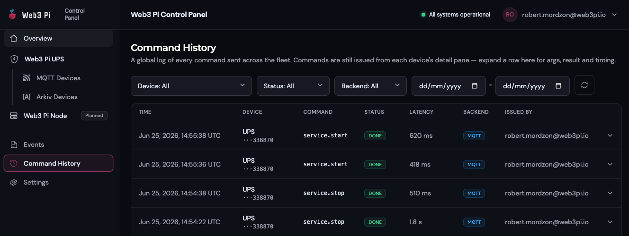Click DONE badge in 14:55:36 row
This screenshot has height=236, width=629.
point(375,165)
